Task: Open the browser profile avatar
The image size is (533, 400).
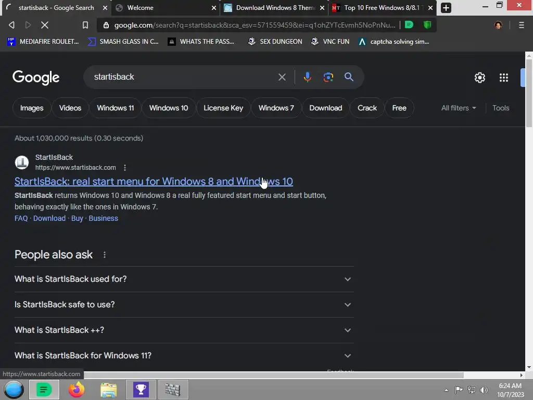Action: click(x=498, y=25)
